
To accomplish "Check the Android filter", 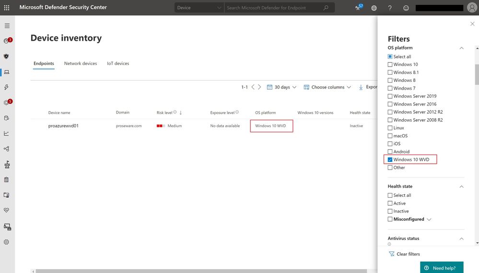I will pos(390,152).
